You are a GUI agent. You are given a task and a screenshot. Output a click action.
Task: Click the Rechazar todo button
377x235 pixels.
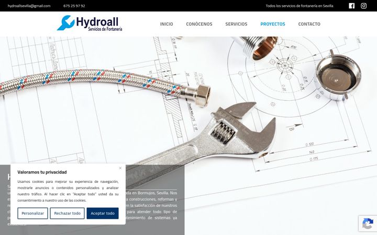68,213
